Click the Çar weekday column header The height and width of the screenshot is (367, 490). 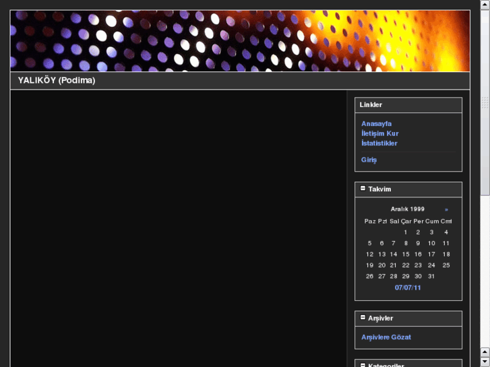point(406,221)
